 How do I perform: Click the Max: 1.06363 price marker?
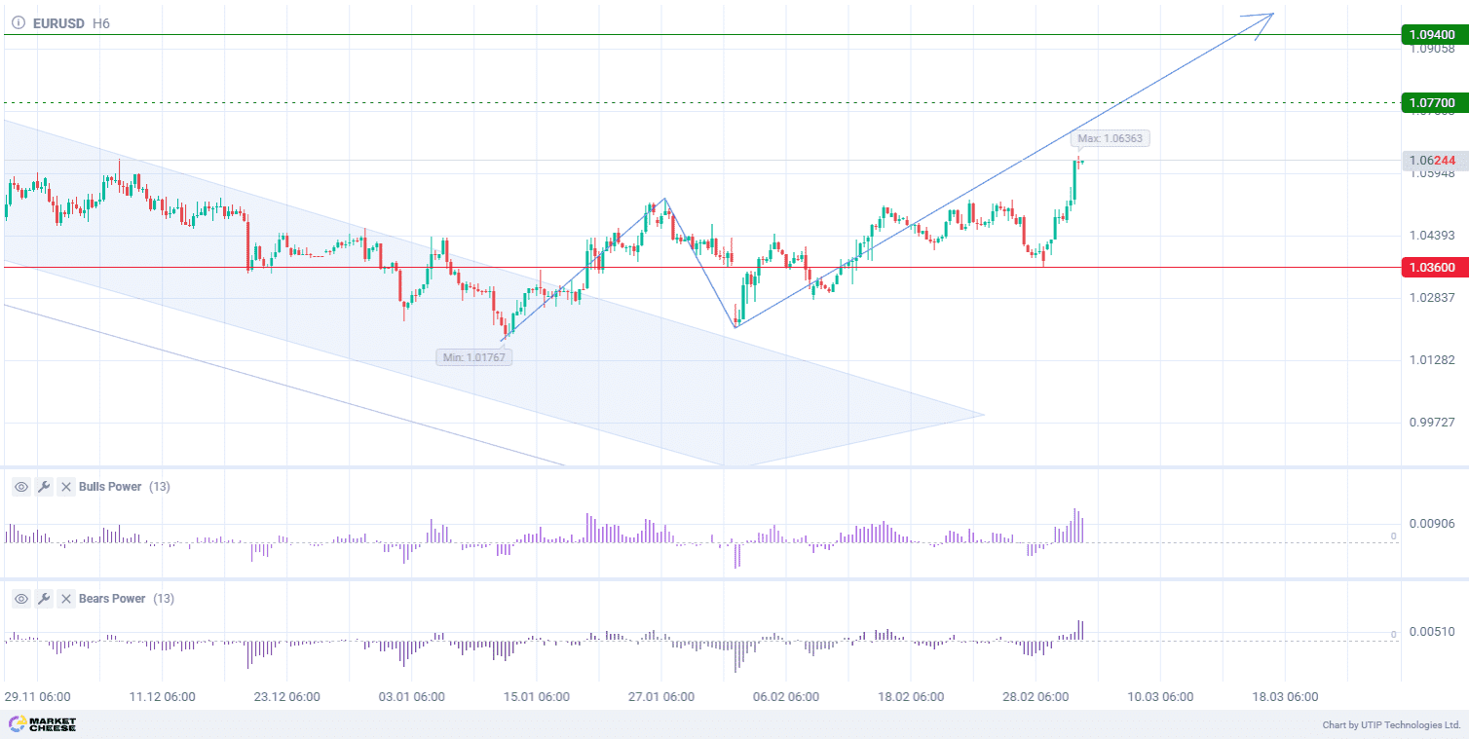pos(1110,139)
